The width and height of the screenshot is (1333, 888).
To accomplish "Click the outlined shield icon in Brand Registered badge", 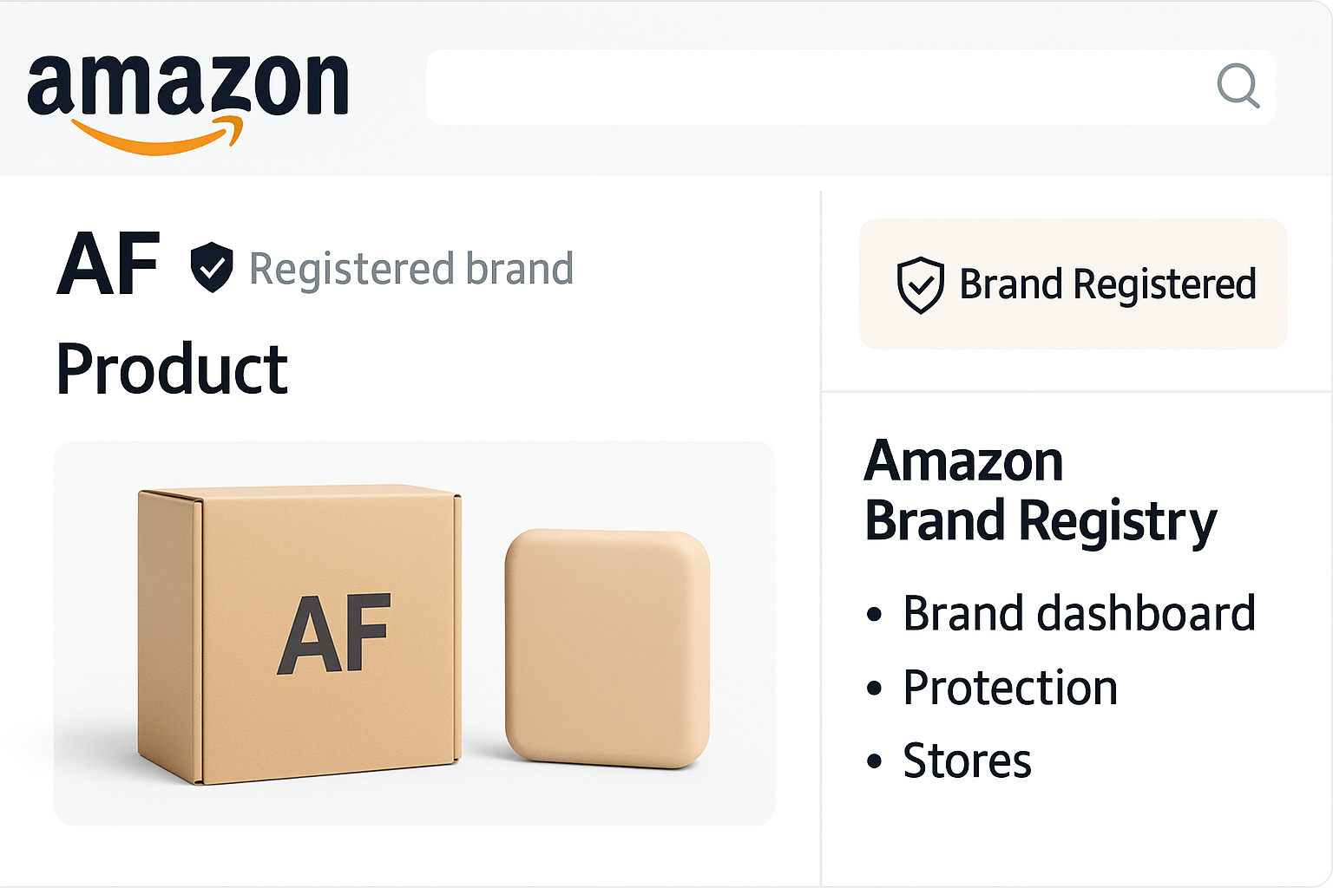I will click(920, 284).
